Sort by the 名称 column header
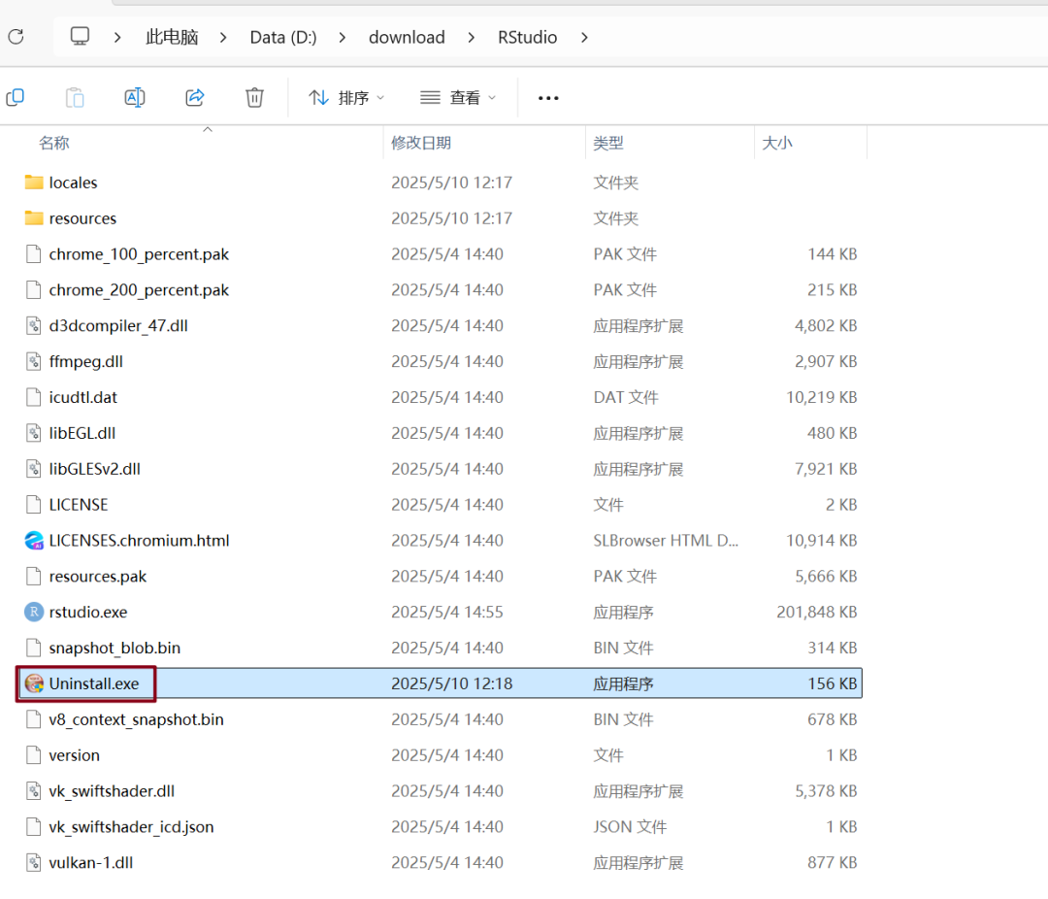The width and height of the screenshot is (1048, 899). tap(54, 143)
